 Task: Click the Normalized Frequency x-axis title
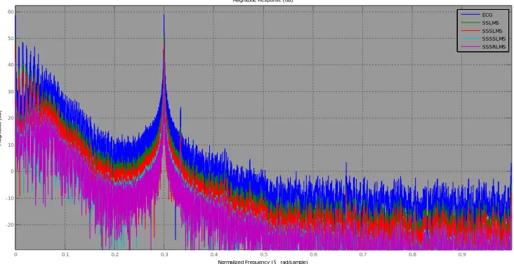click(x=263, y=262)
